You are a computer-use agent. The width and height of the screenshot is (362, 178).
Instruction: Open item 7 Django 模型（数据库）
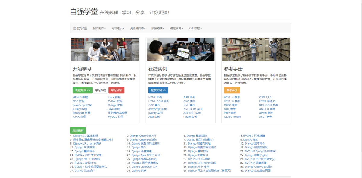(x=200, y=140)
